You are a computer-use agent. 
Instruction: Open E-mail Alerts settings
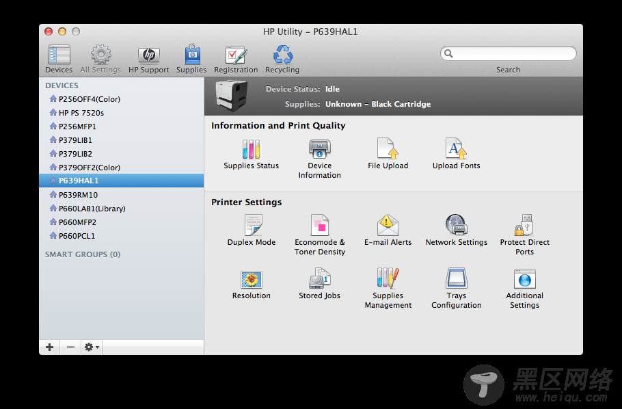388,230
